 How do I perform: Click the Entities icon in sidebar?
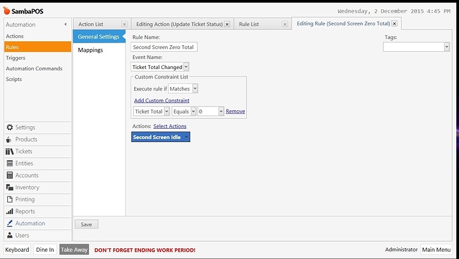[x=10, y=163]
